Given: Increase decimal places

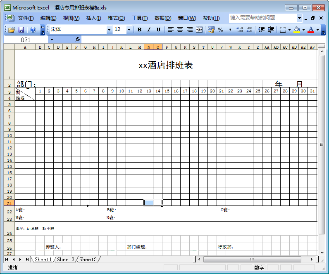Looking at the screenshot, I should pyautogui.click(x=240, y=30).
